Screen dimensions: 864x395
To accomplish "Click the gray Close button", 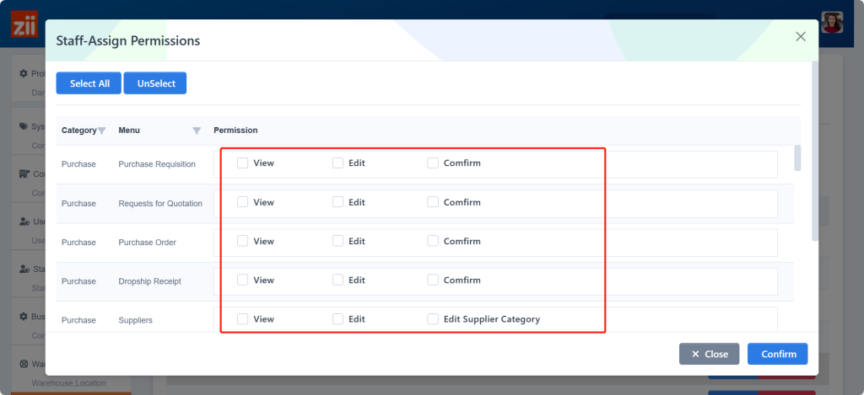I will point(709,354).
